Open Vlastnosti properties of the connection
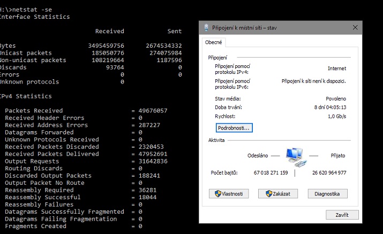This screenshot has width=383, height=234. (x=229, y=194)
